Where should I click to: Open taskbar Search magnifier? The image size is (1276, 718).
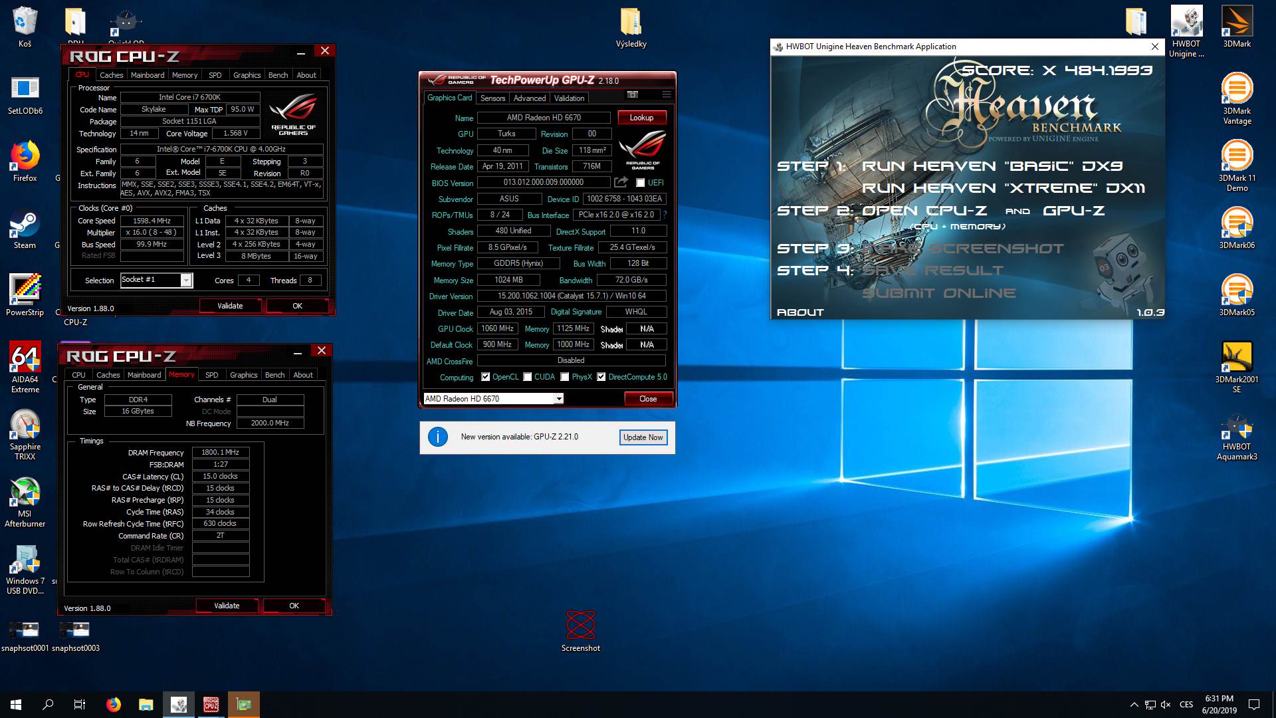[x=48, y=705]
